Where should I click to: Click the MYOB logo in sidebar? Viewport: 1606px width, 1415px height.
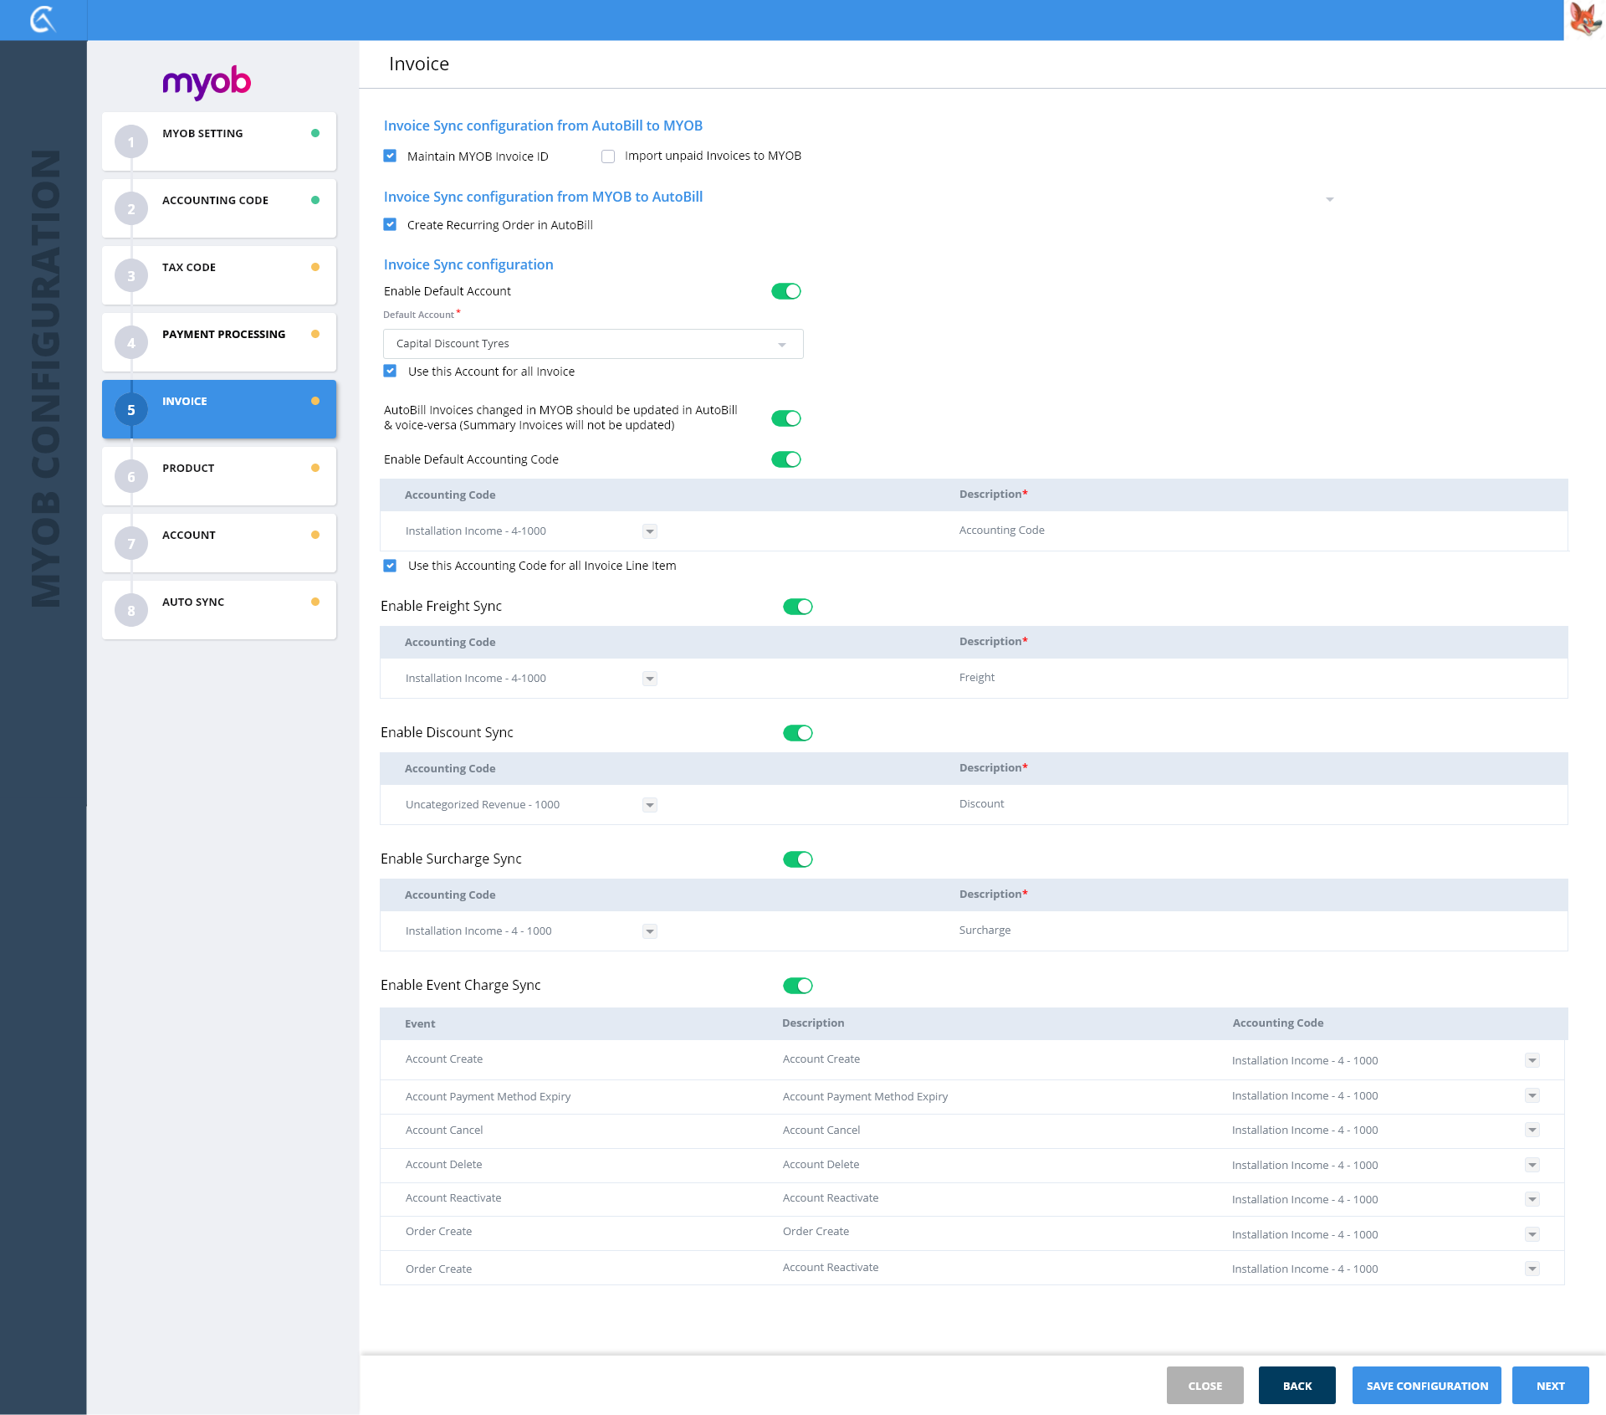(207, 82)
